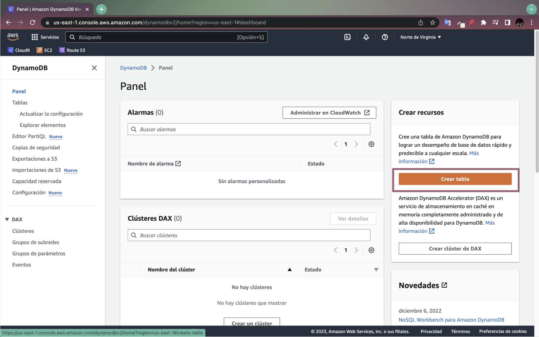Focus the Buscar clústeres search field
Screen dimensions: 539x337
pos(249,235)
